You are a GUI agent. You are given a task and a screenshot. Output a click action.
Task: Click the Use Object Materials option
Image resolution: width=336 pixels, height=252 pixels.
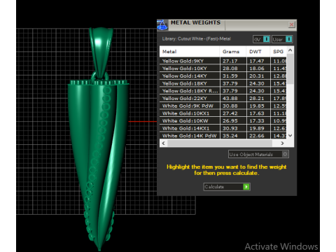point(258,154)
